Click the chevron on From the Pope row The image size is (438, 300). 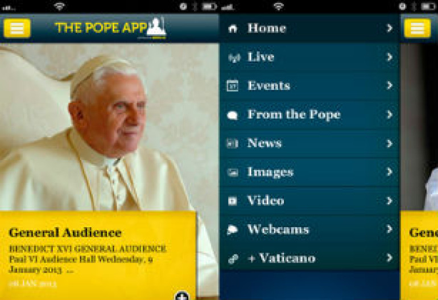coord(390,114)
